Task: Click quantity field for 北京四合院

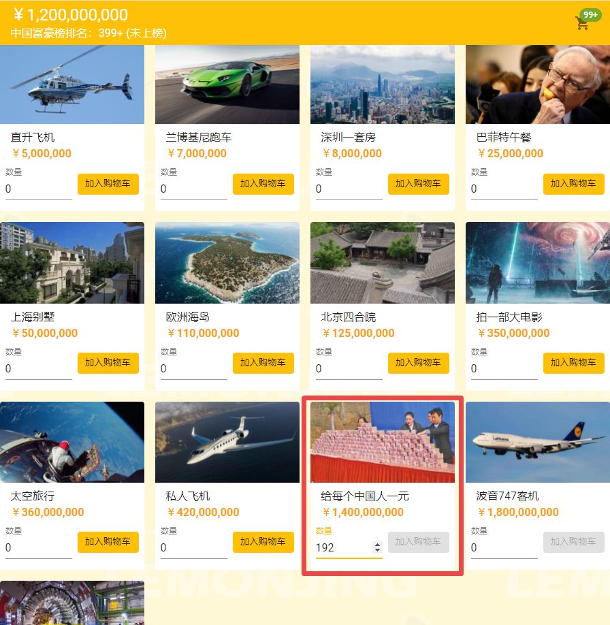Action: [349, 369]
